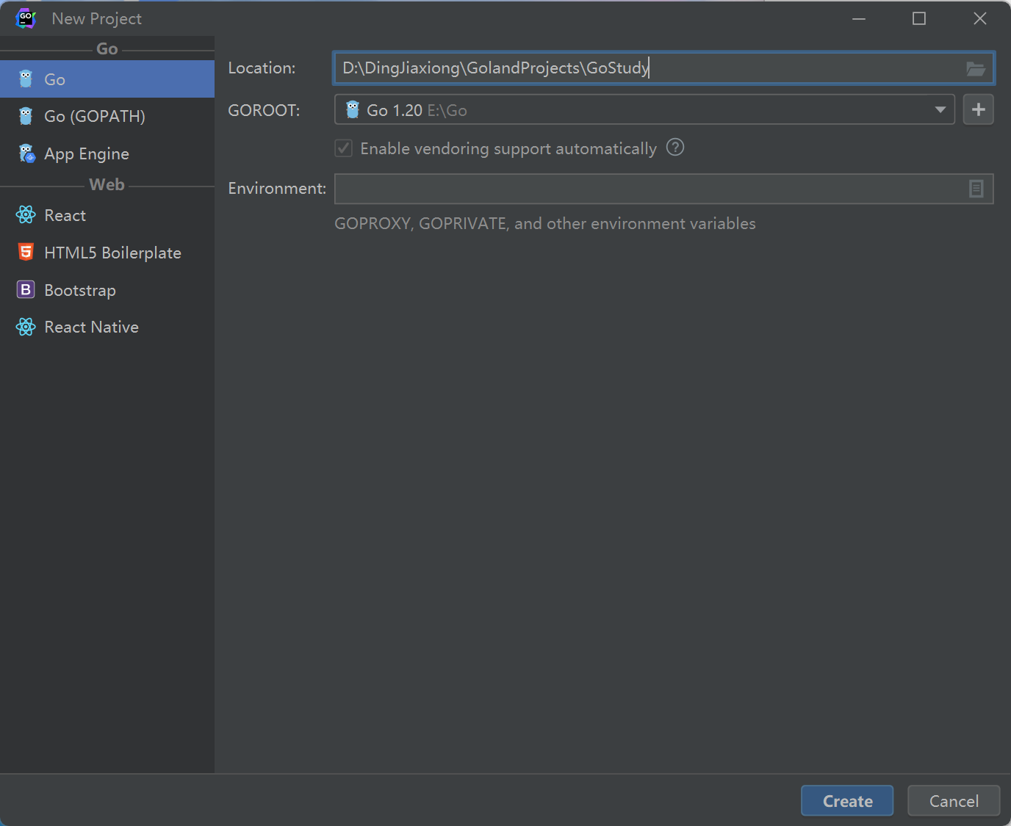Open the folder browser for Location

tap(976, 68)
